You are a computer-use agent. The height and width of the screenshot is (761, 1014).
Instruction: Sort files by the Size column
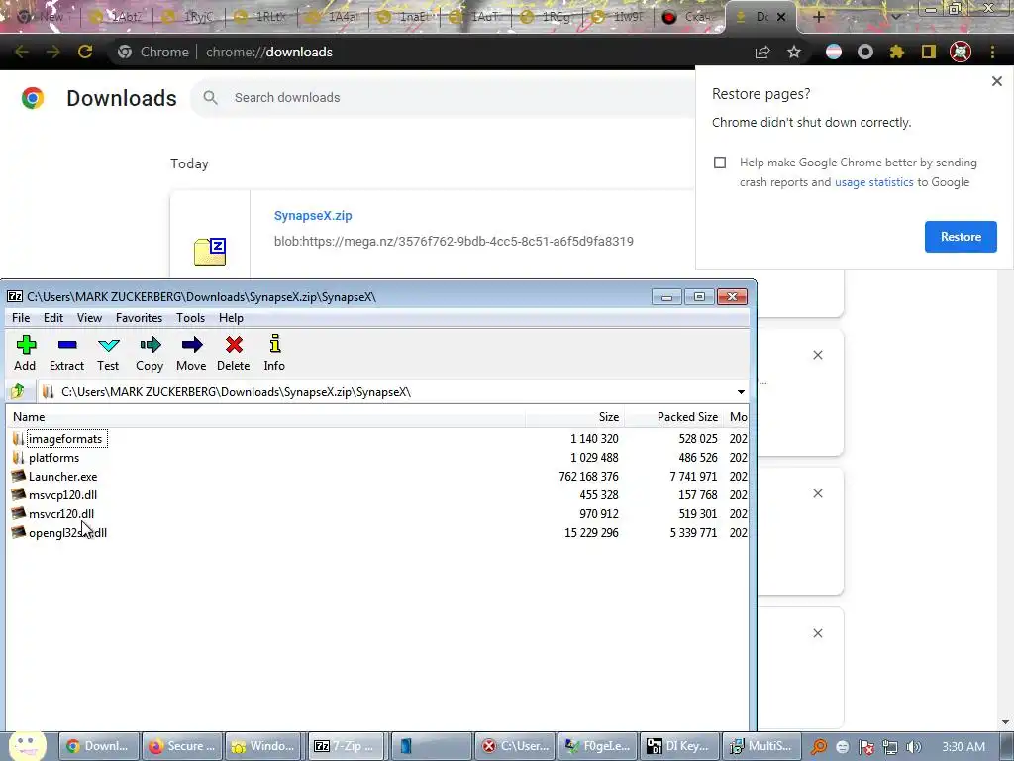574,417
